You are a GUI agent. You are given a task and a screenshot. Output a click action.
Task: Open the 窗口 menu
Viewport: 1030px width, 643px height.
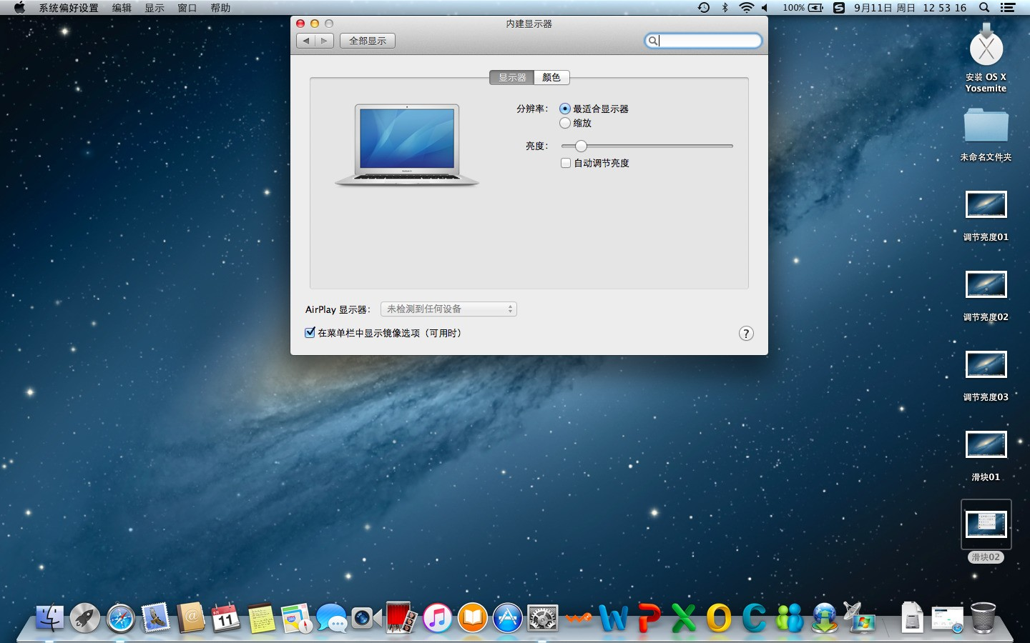[x=187, y=8]
